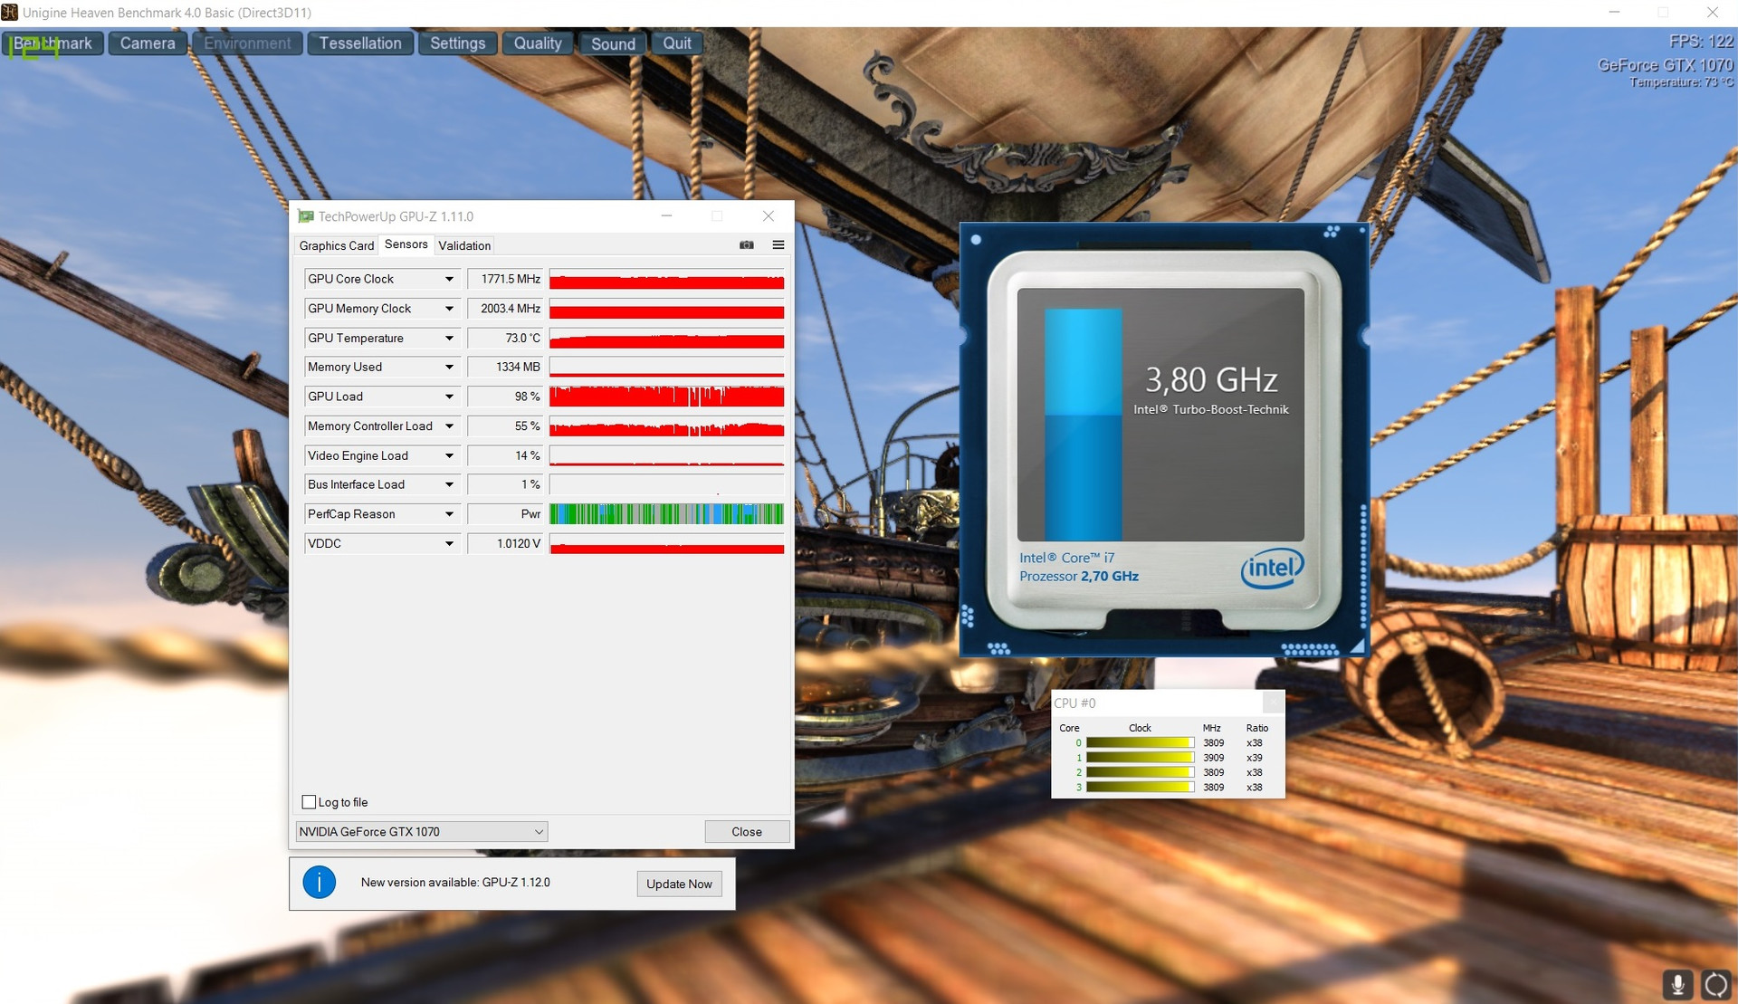Click the GPU Core Clock history graph

(x=666, y=280)
